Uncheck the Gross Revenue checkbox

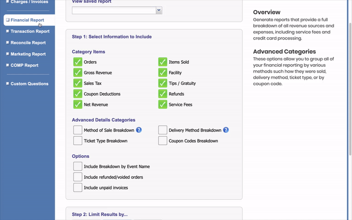point(78,73)
